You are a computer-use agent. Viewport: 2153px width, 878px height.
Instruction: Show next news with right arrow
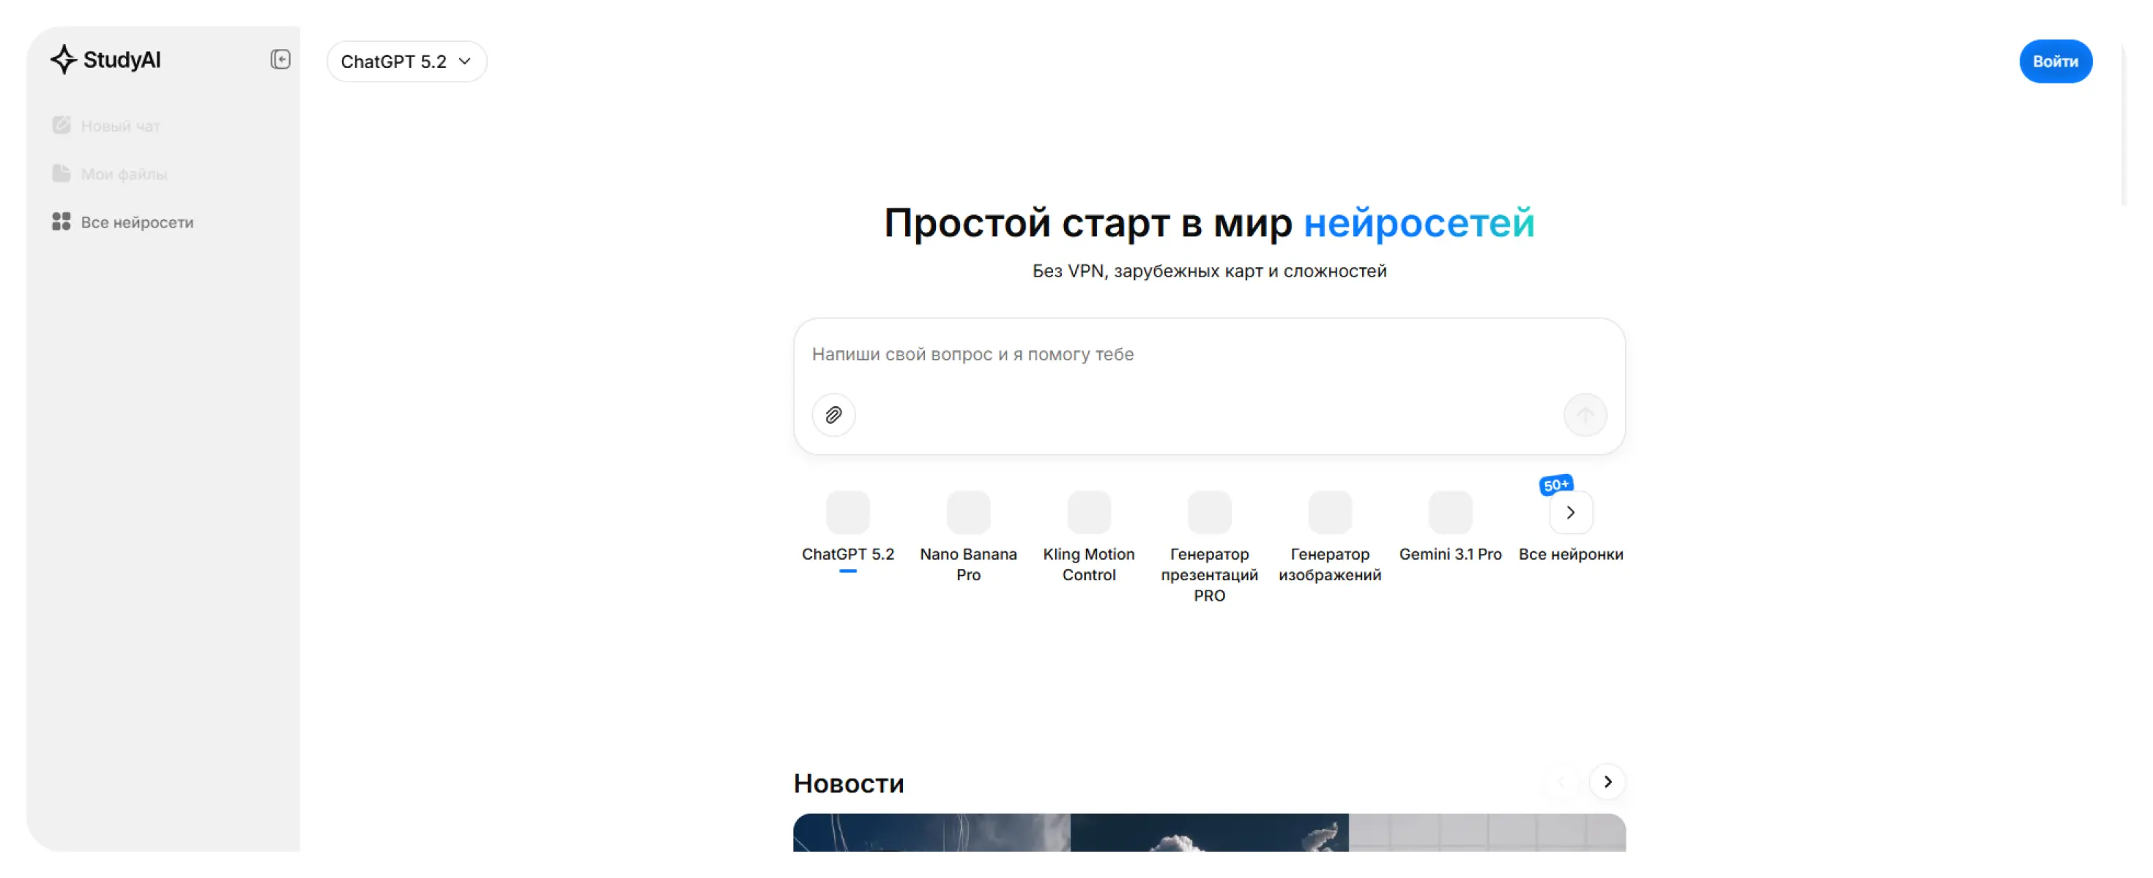(x=1607, y=782)
